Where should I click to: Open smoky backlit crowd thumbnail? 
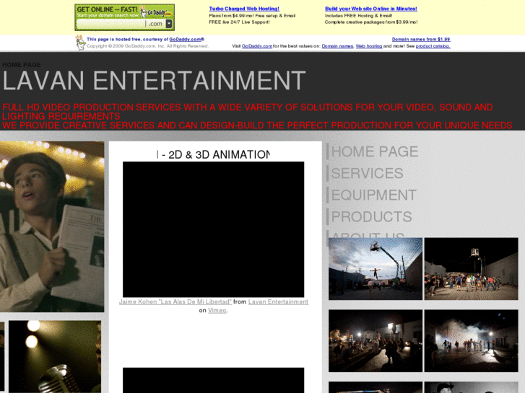[471, 340]
